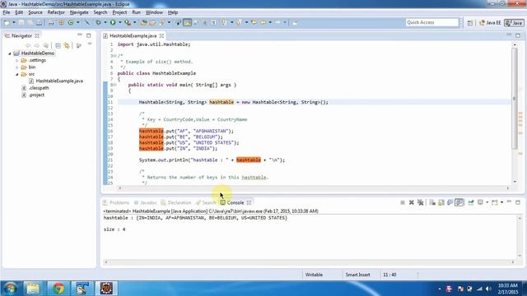This screenshot has height=296, width=527.
Task: Click the Open Type icon
Action: point(144,23)
